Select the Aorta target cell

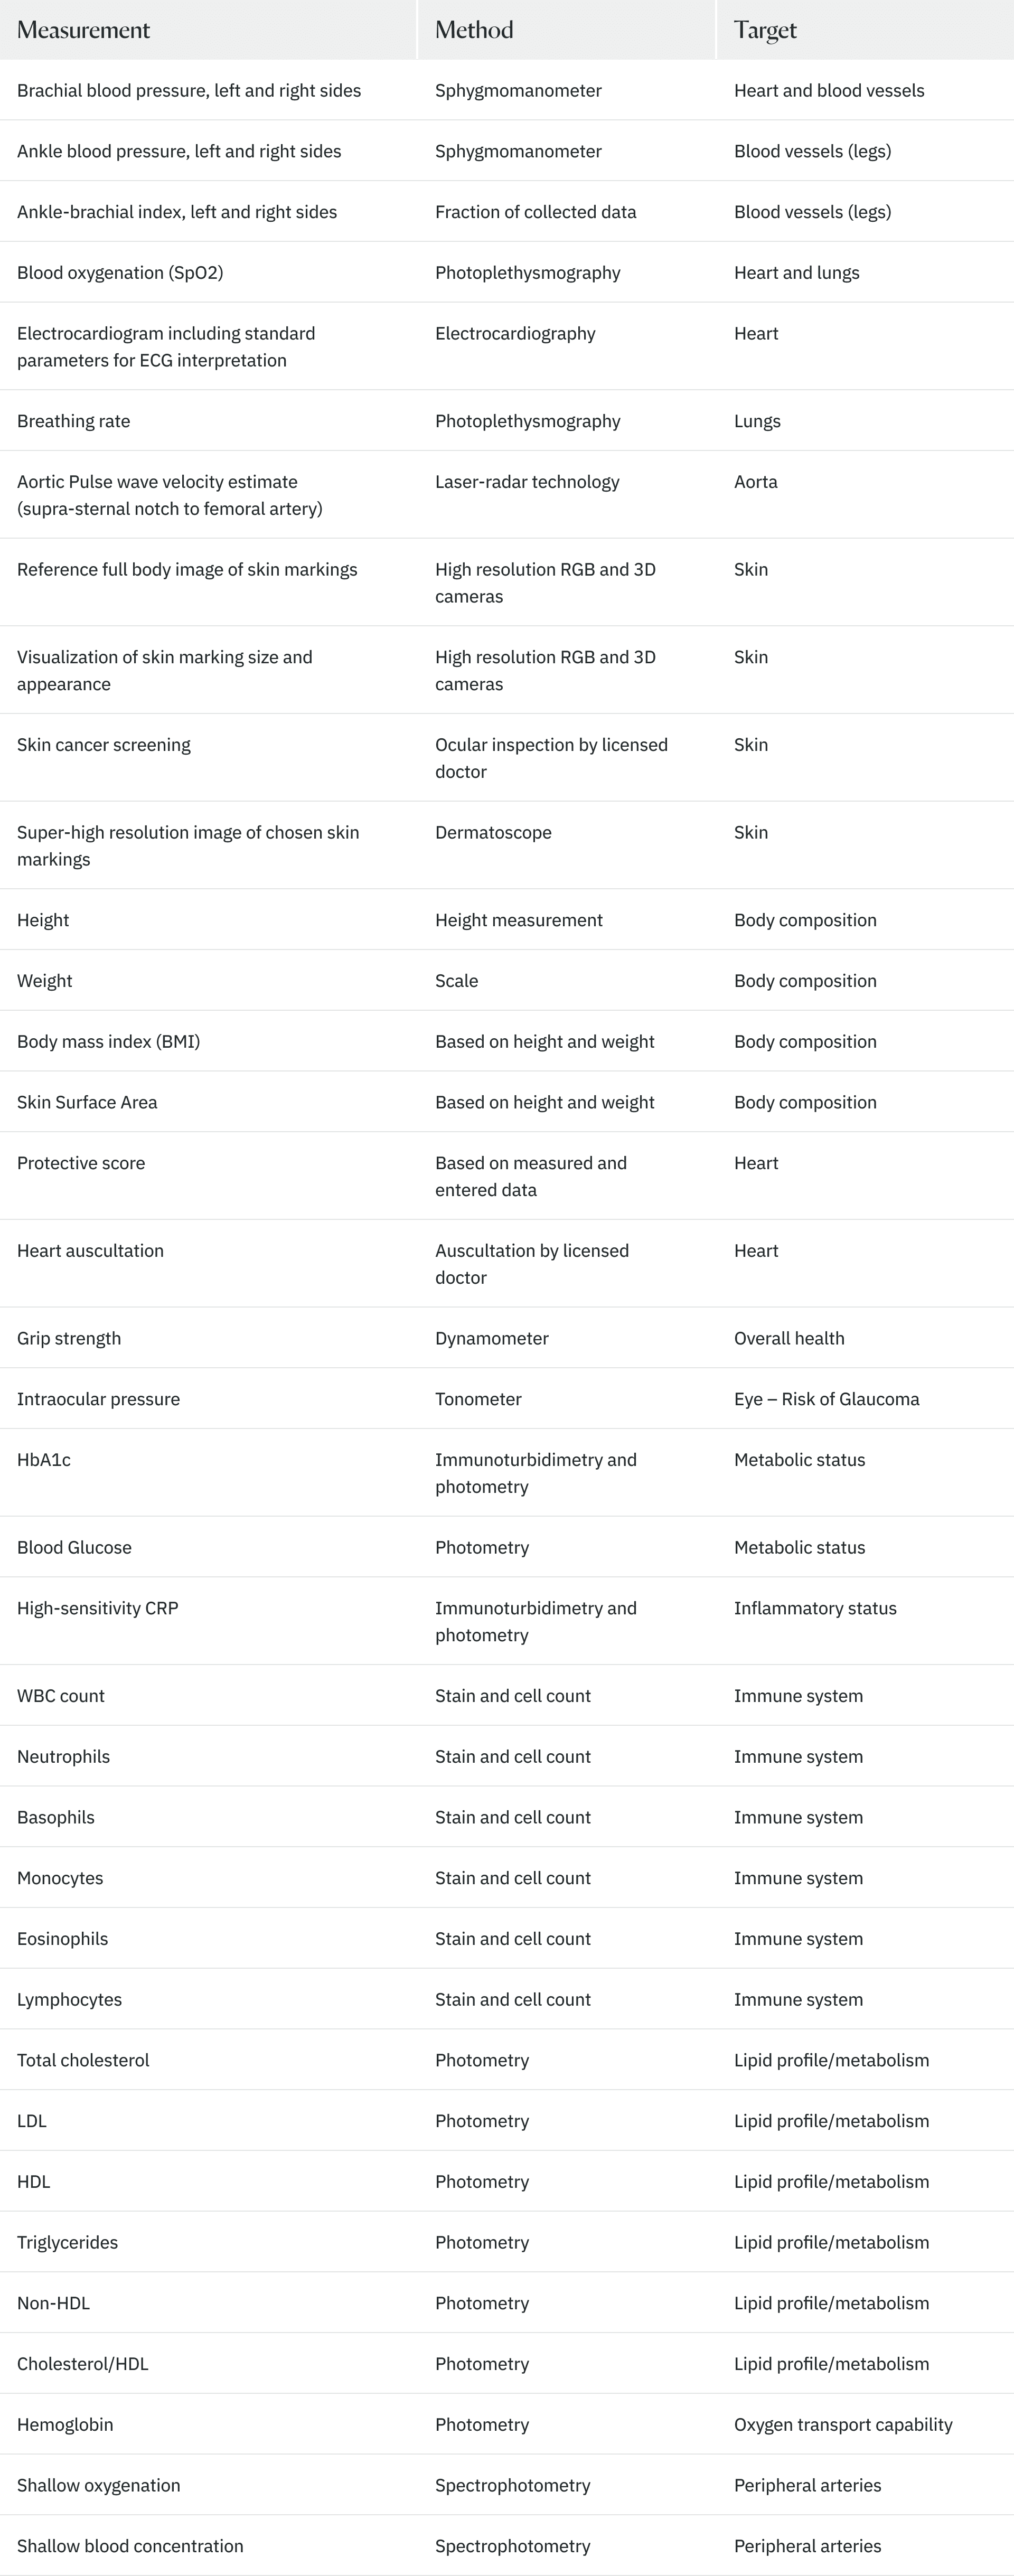[x=755, y=482]
